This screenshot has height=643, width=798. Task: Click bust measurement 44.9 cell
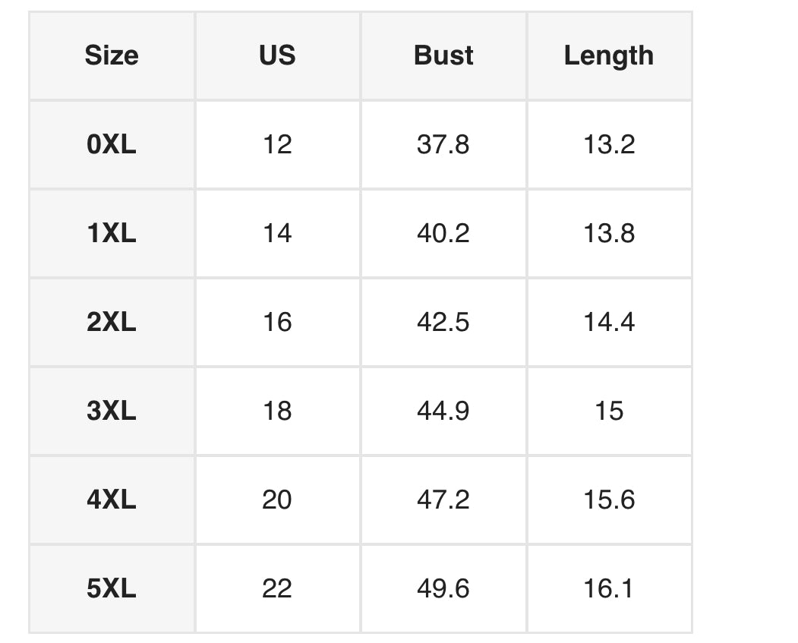click(443, 411)
